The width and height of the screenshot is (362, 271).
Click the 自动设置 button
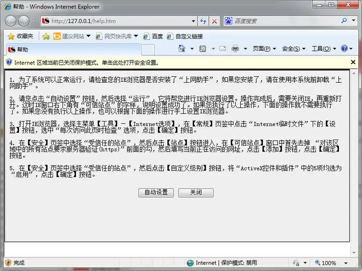156,192
